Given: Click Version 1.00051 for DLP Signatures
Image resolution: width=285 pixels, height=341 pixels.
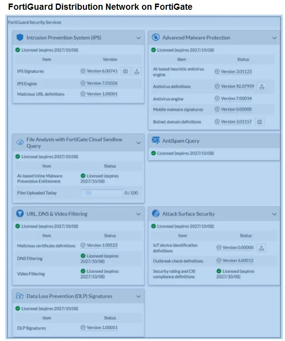Looking at the screenshot, I should (102, 328).
